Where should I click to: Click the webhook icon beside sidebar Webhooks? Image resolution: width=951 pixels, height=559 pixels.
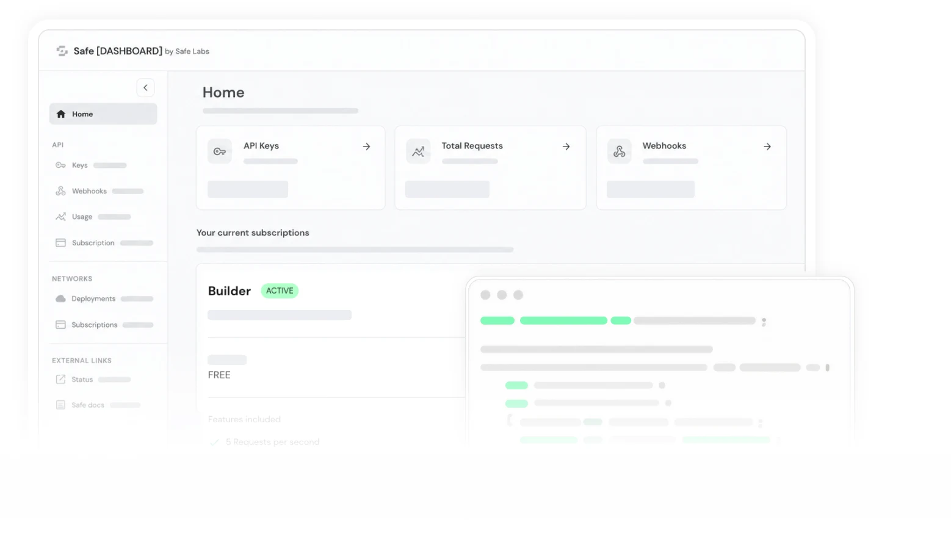tap(60, 191)
